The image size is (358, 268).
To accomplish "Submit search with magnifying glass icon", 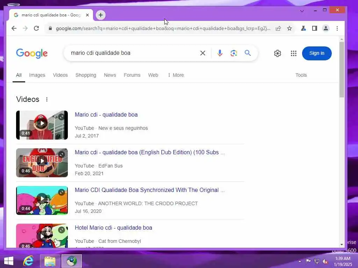I will point(248,53).
